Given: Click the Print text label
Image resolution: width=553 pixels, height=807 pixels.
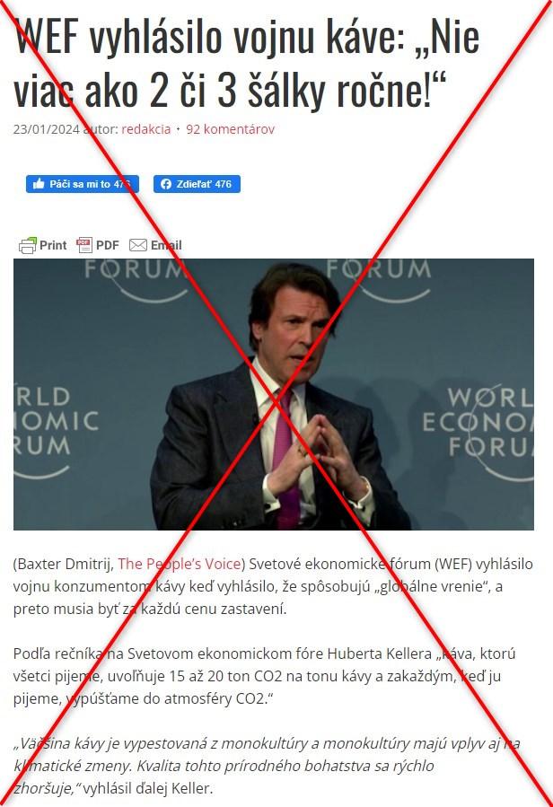Looking at the screenshot, I should tap(53, 245).
